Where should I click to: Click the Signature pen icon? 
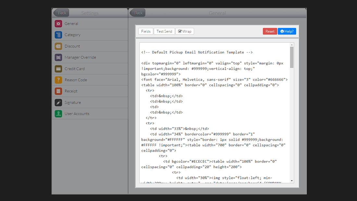(x=58, y=102)
